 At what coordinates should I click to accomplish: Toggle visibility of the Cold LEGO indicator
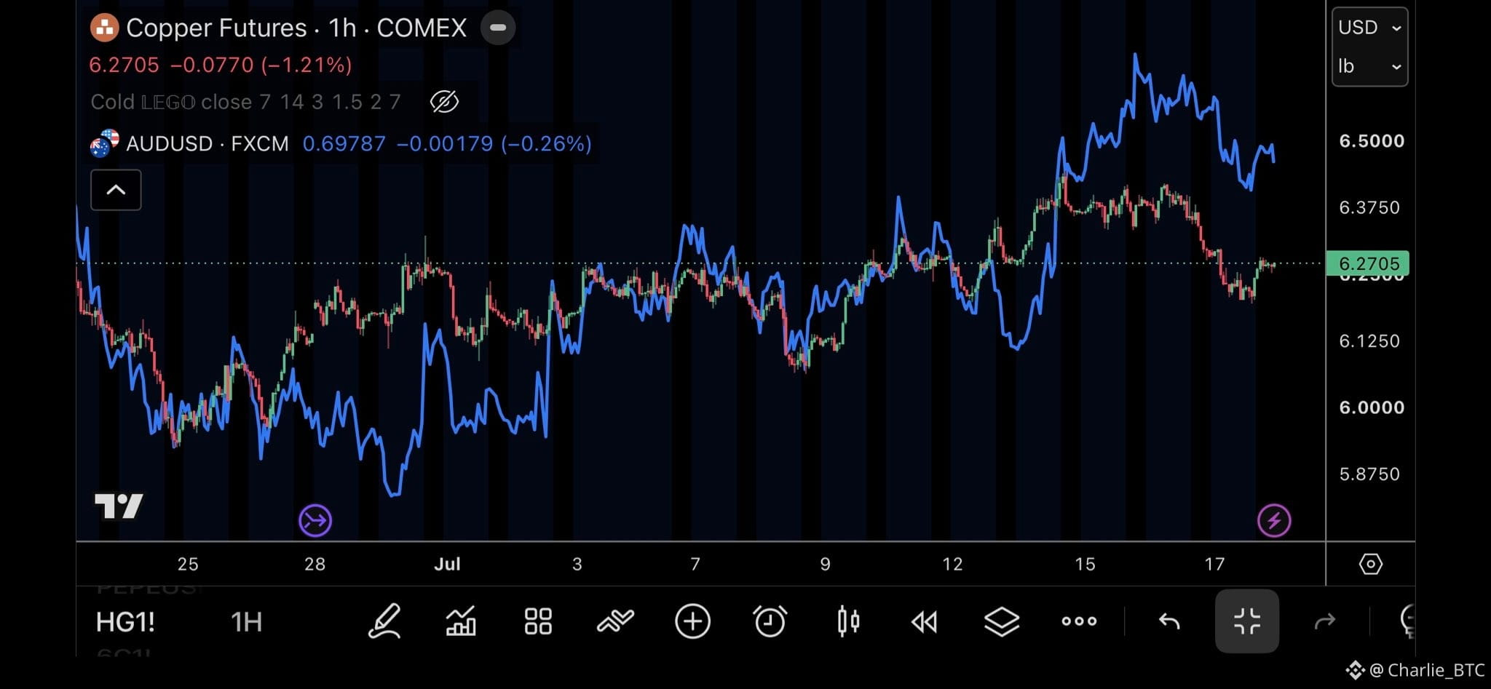tap(444, 101)
